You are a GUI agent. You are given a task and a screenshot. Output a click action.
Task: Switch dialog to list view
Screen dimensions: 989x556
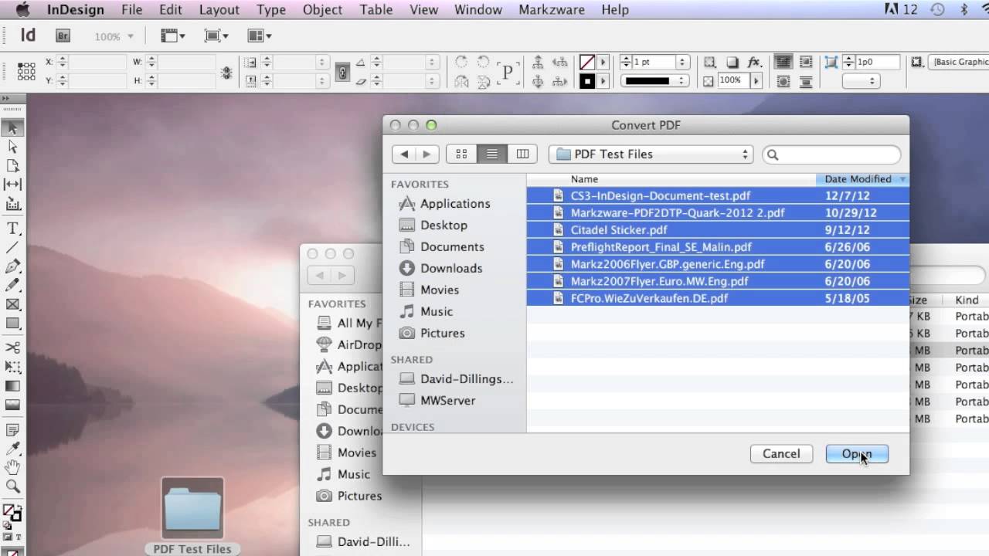pyautogui.click(x=491, y=154)
